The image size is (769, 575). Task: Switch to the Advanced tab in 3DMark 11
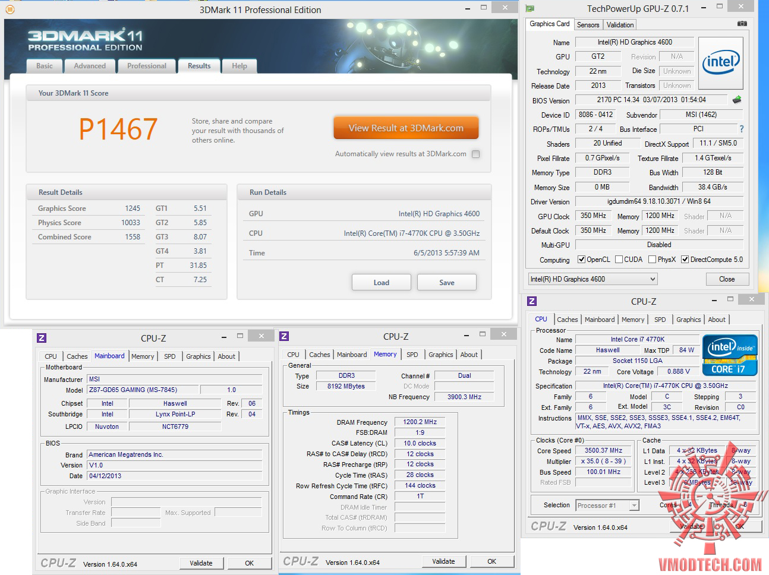(x=90, y=66)
